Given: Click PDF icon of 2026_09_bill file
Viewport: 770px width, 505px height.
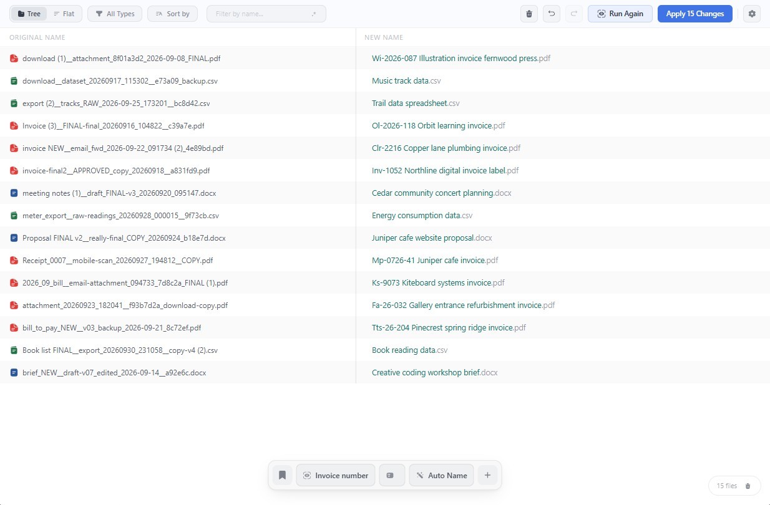Looking at the screenshot, I should pyautogui.click(x=14, y=283).
